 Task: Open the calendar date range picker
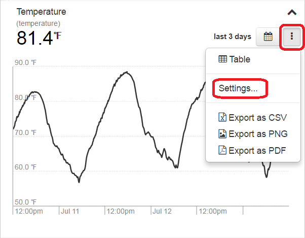268,37
